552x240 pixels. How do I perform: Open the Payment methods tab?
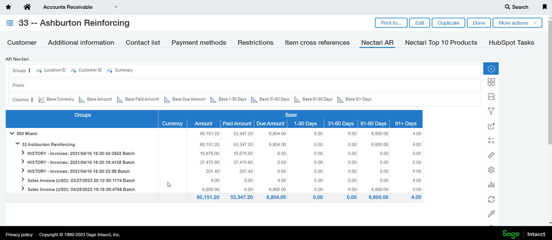click(199, 43)
